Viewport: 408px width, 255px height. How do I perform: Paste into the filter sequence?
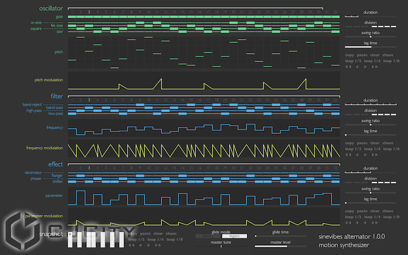pyautogui.click(x=362, y=143)
